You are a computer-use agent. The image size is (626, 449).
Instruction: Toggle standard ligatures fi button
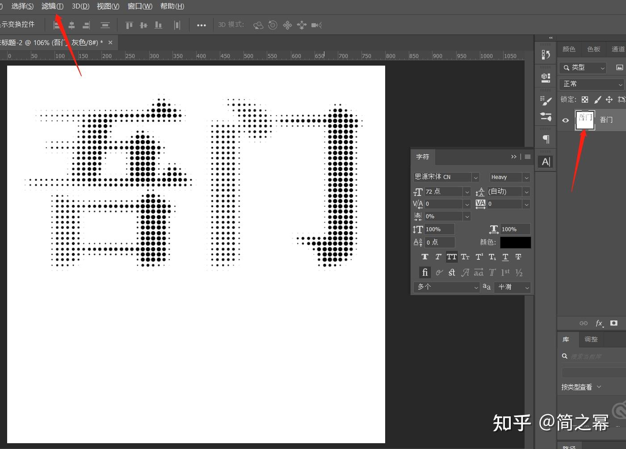[x=425, y=272]
